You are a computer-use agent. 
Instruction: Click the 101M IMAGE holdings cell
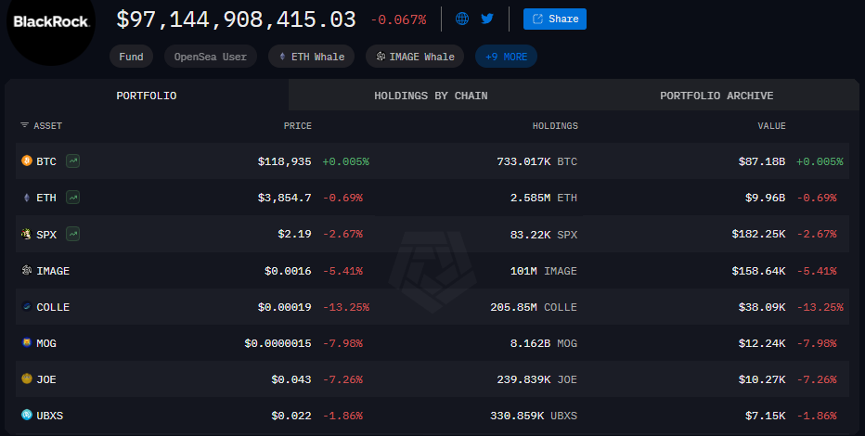543,271
